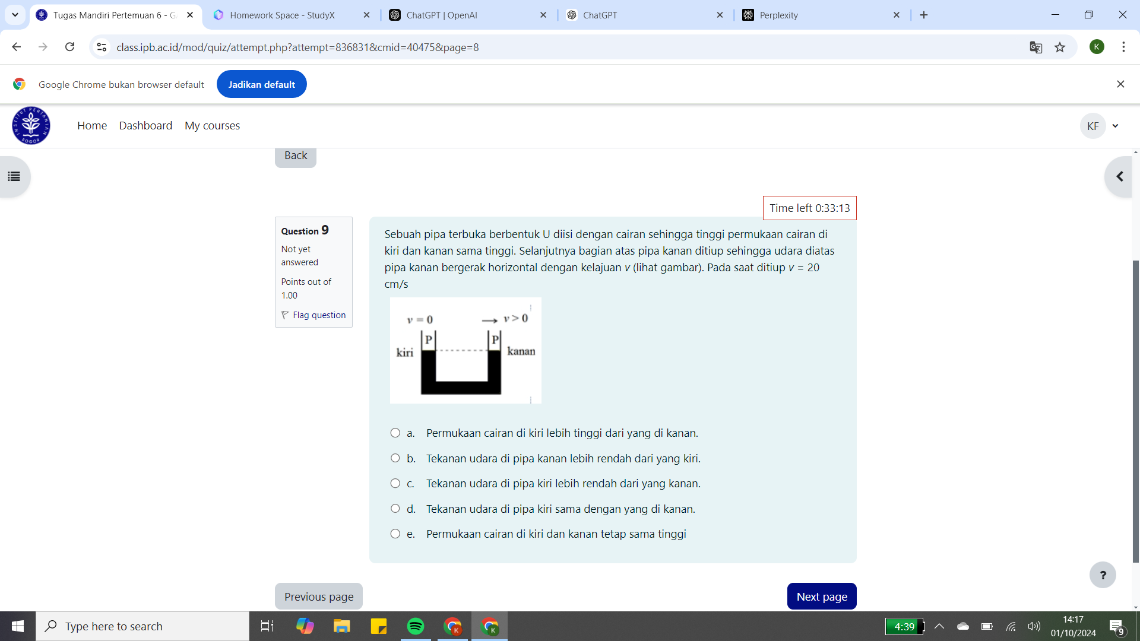Image resolution: width=1140 pixels, height=641 pixels.
Task: Open the browser tabs dropdown arrow
Action: [15, 15]
